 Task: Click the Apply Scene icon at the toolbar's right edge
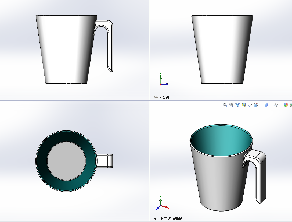tap(291, 105)
